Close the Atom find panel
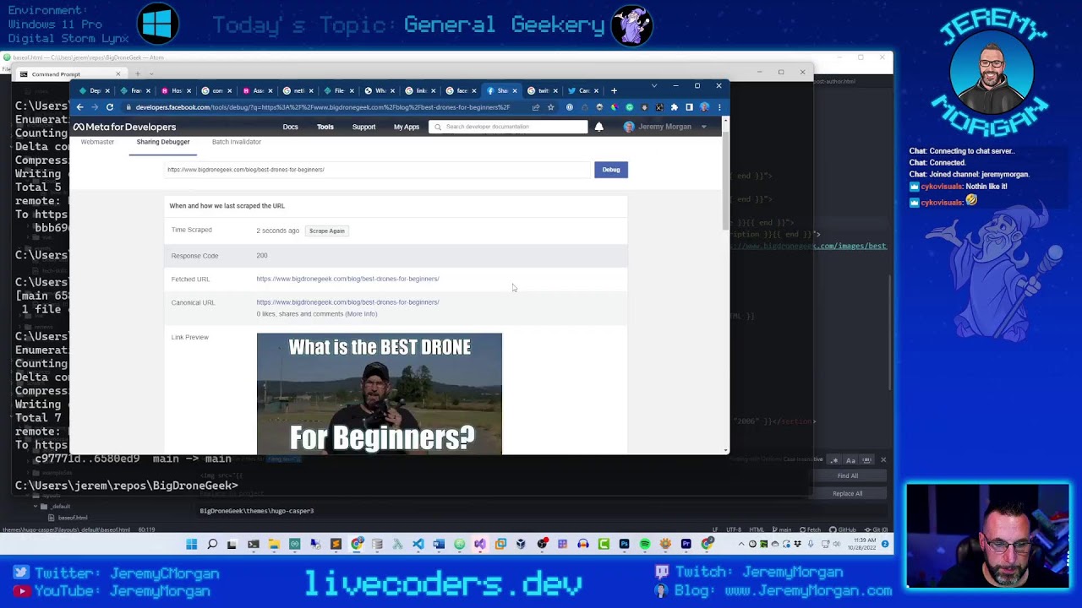Viewport: 1082px width, 608px height. click(883, 460)
